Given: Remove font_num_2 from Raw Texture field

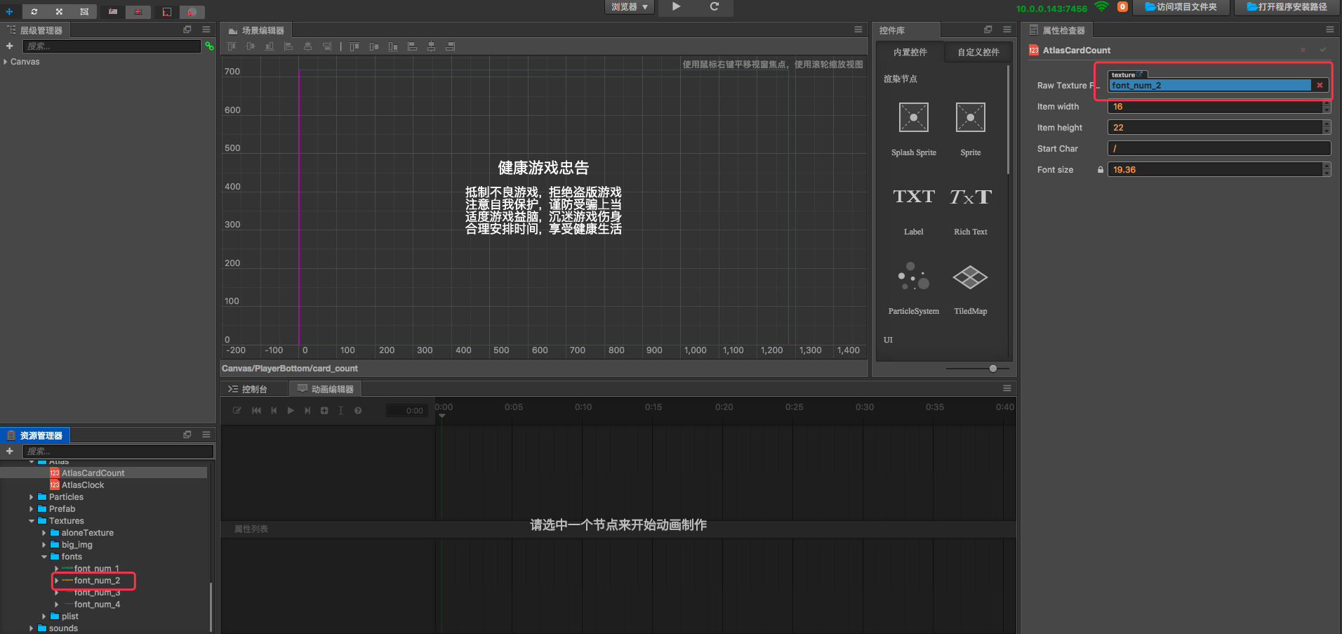Looking at the screenshot, I should [1320, 86].
